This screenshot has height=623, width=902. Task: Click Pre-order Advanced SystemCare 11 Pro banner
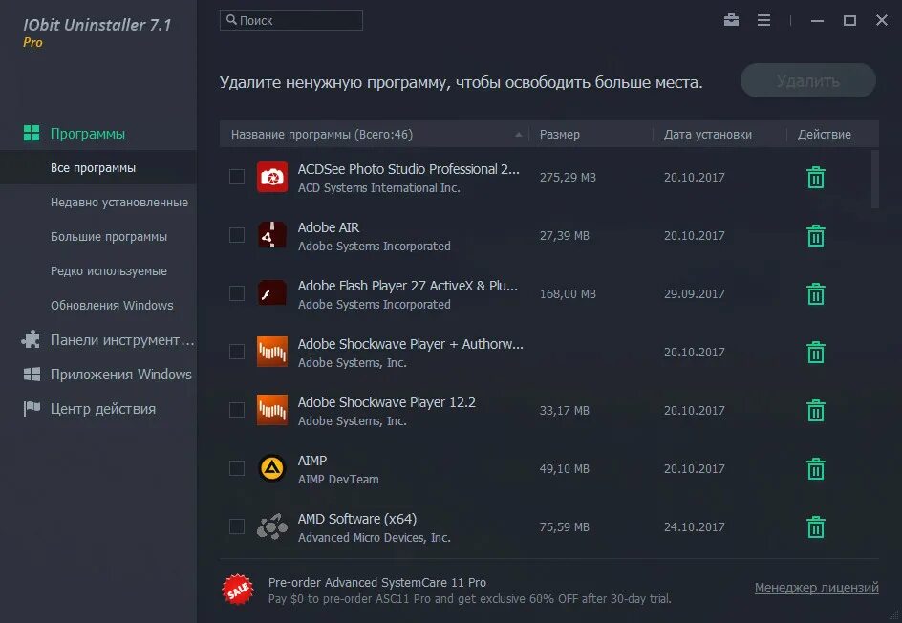469,591
